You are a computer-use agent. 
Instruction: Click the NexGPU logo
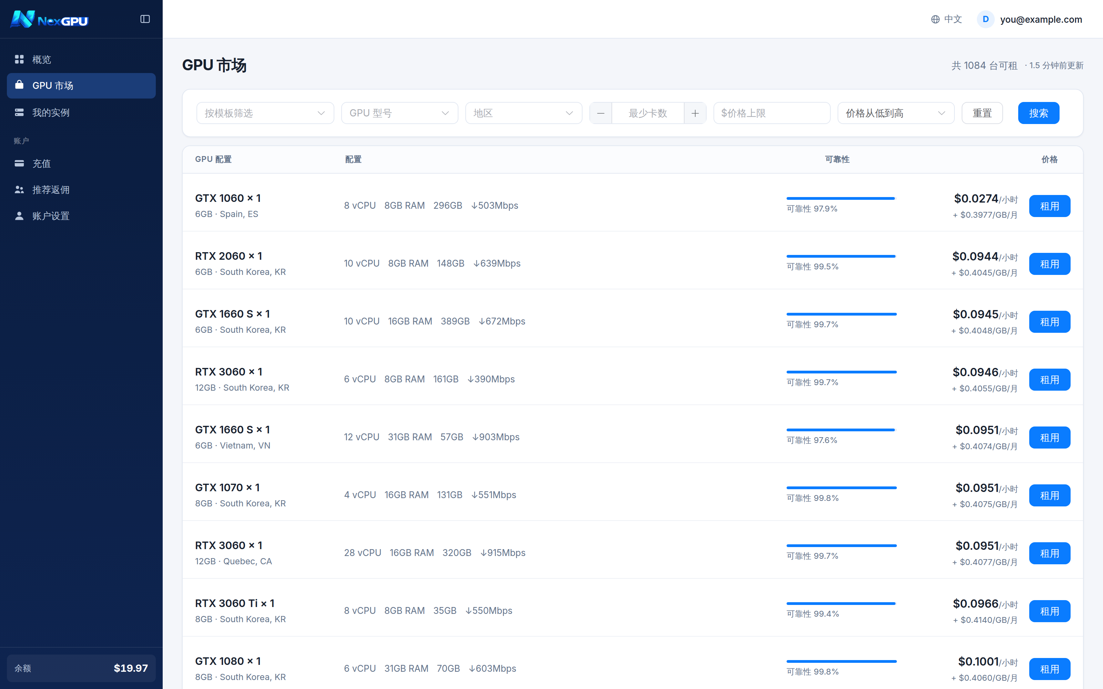click(x=49, y=19)
